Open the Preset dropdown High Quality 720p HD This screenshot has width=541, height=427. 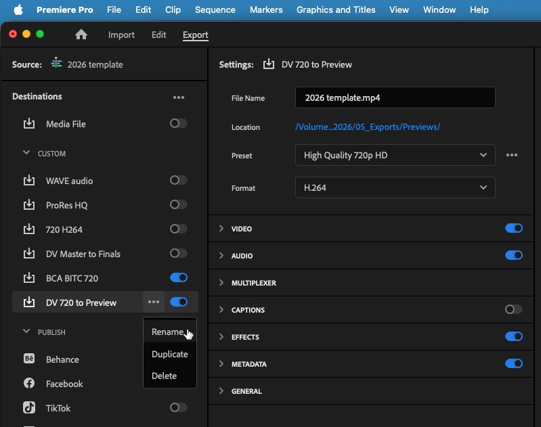395,155
